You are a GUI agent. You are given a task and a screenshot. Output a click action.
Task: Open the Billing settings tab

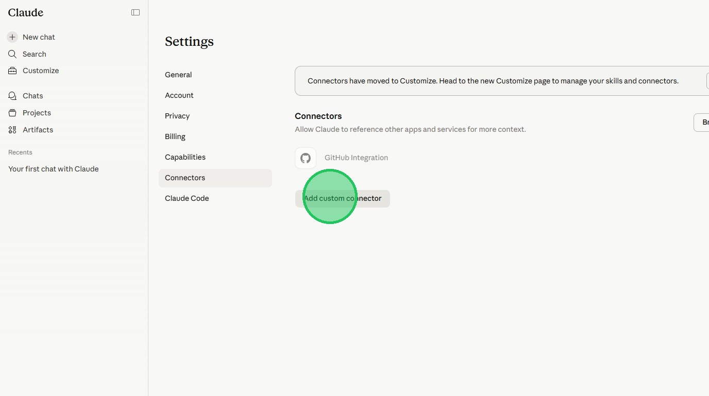[x=215, y=136]
